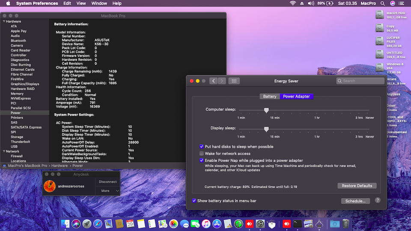Viewport: 411px width, 231px height.
Task: Open the MacOS HDD drive on the desktop
Action: click(x=379, y=15)
